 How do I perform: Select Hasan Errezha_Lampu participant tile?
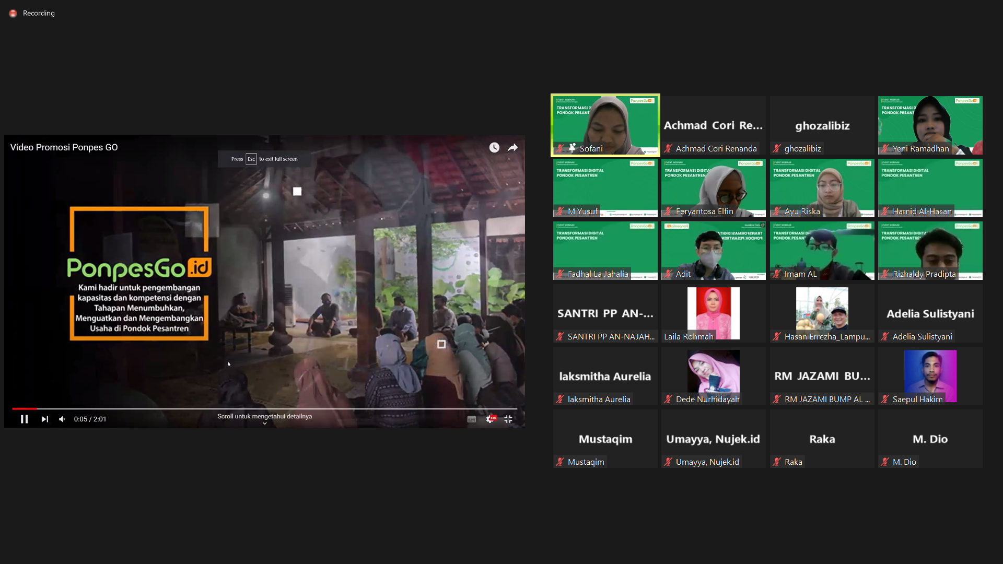click(822, 313)
